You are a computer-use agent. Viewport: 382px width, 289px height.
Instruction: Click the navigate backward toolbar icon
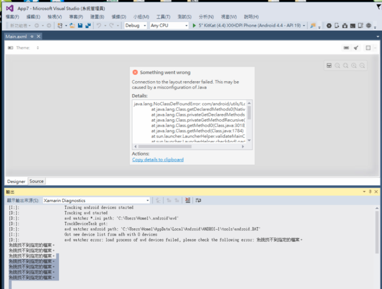[37, 25]
